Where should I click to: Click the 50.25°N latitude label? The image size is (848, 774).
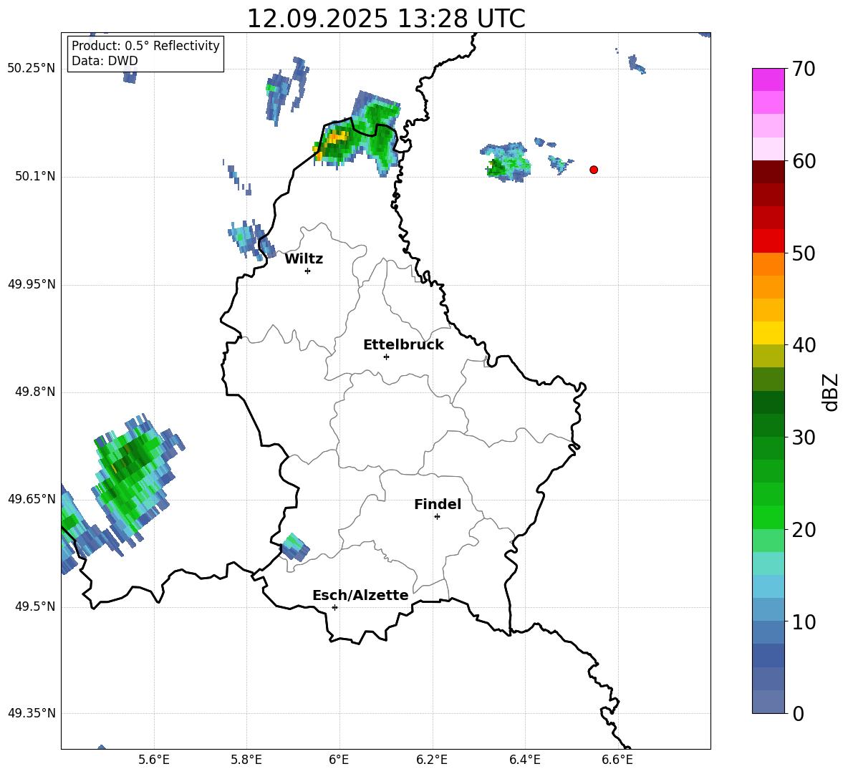click(x=32, y=69)
